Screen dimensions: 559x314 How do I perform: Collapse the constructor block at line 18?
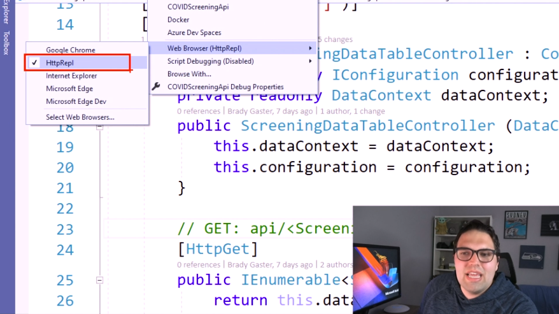point(99,127)
